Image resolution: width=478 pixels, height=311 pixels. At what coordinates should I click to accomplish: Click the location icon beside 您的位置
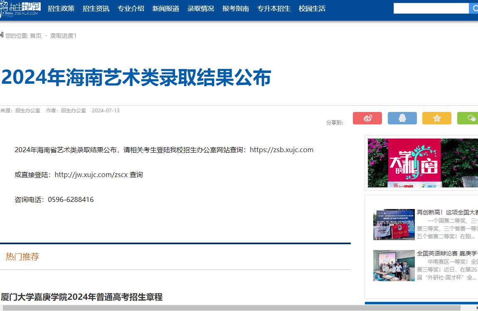(x=2, y=35)
